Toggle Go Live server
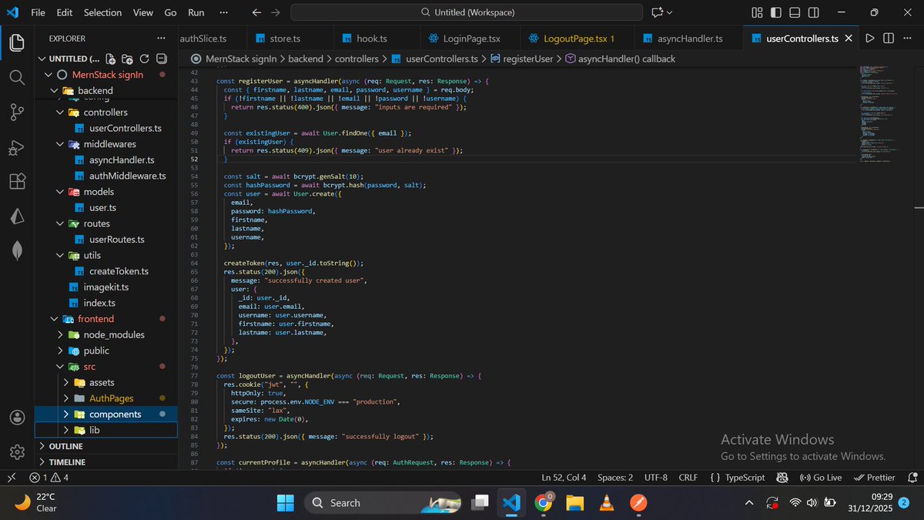Viewport: 924px width, 520px height. tap(821, 478)
